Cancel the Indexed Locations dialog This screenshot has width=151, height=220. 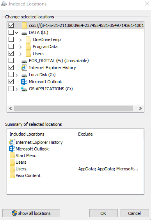coord(135,213)
